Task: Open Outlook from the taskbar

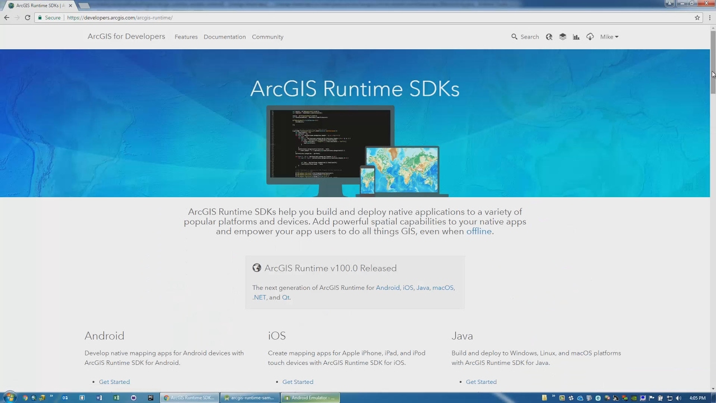Action: point(65,398)
